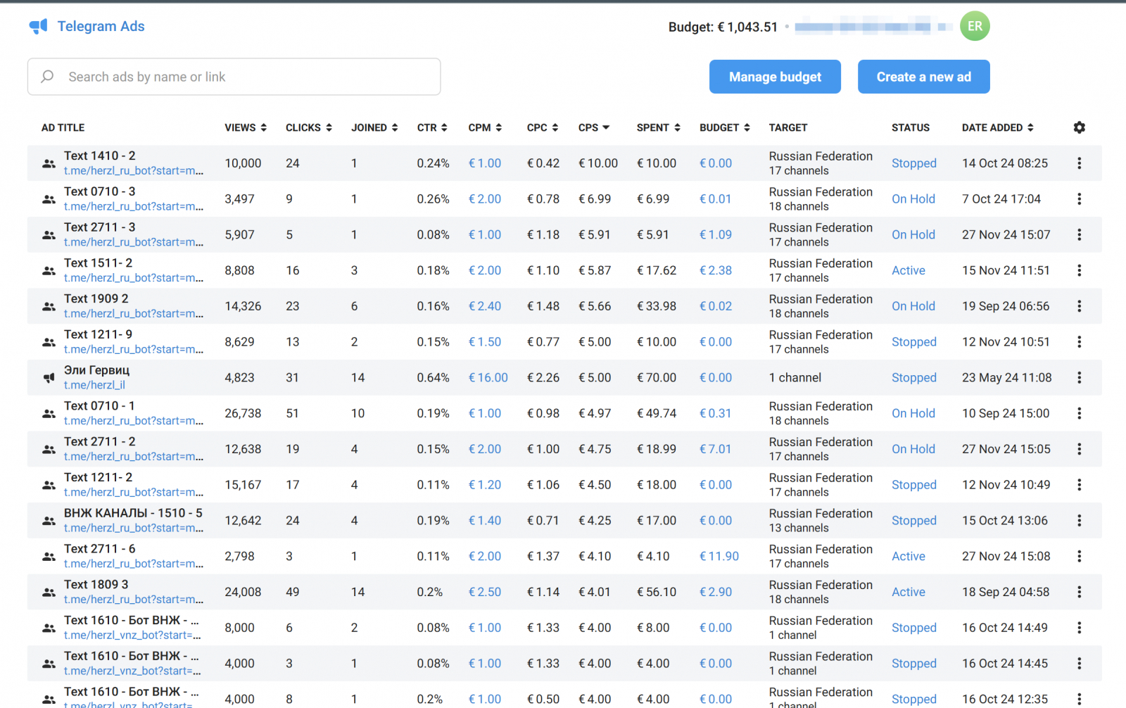
Task: Sort table by Date Added
Action: 997,127
